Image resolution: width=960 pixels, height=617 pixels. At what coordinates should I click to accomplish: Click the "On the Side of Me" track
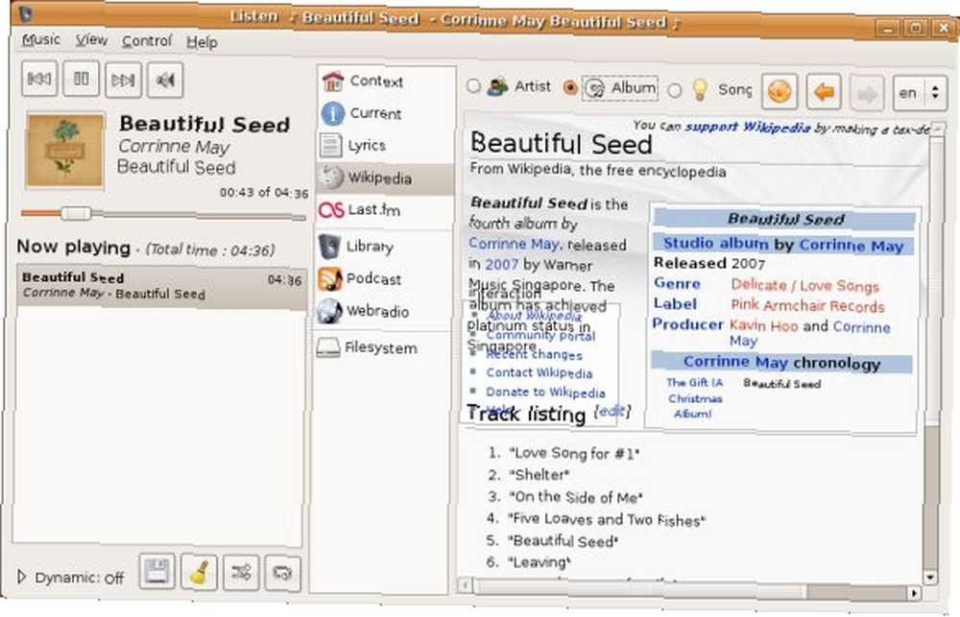(575, 497)
